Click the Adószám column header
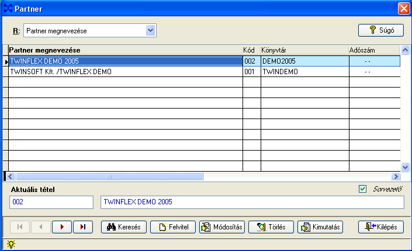Screen dimensions: 412x251 click(374, 50)
